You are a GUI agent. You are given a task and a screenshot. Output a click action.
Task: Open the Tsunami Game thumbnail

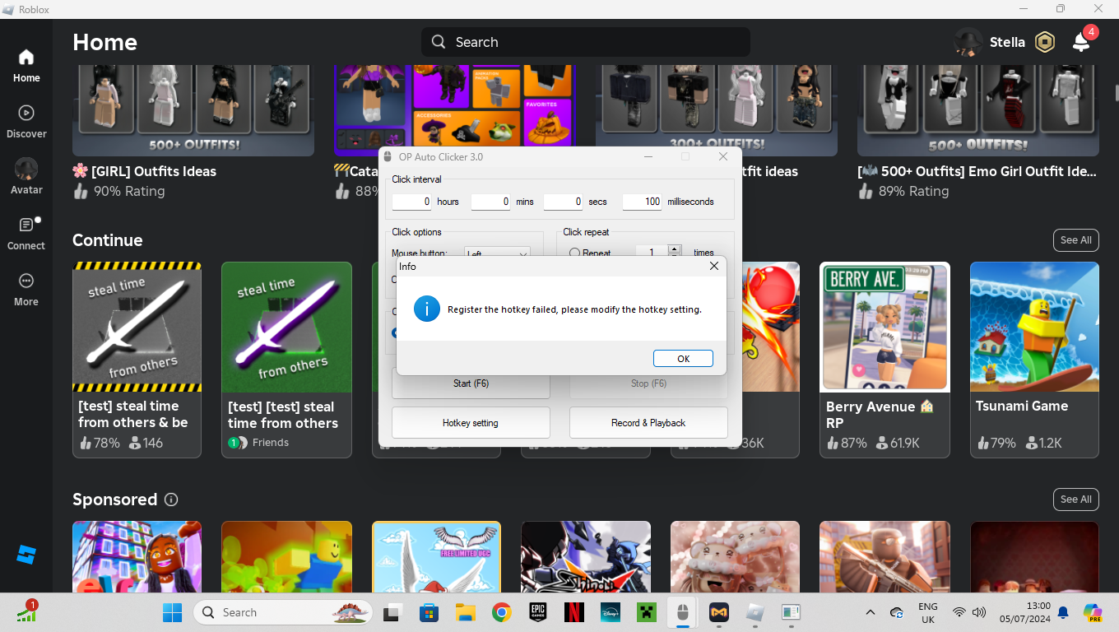point(1034,327)
